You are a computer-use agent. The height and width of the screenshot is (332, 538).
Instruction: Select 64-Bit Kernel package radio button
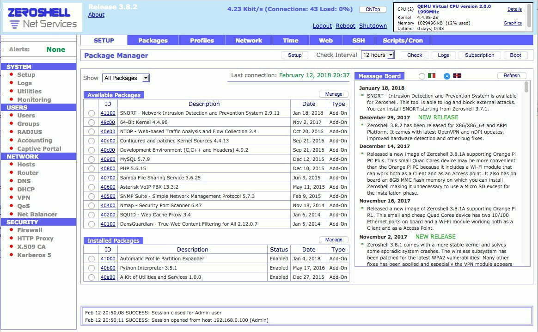[91, 122]
